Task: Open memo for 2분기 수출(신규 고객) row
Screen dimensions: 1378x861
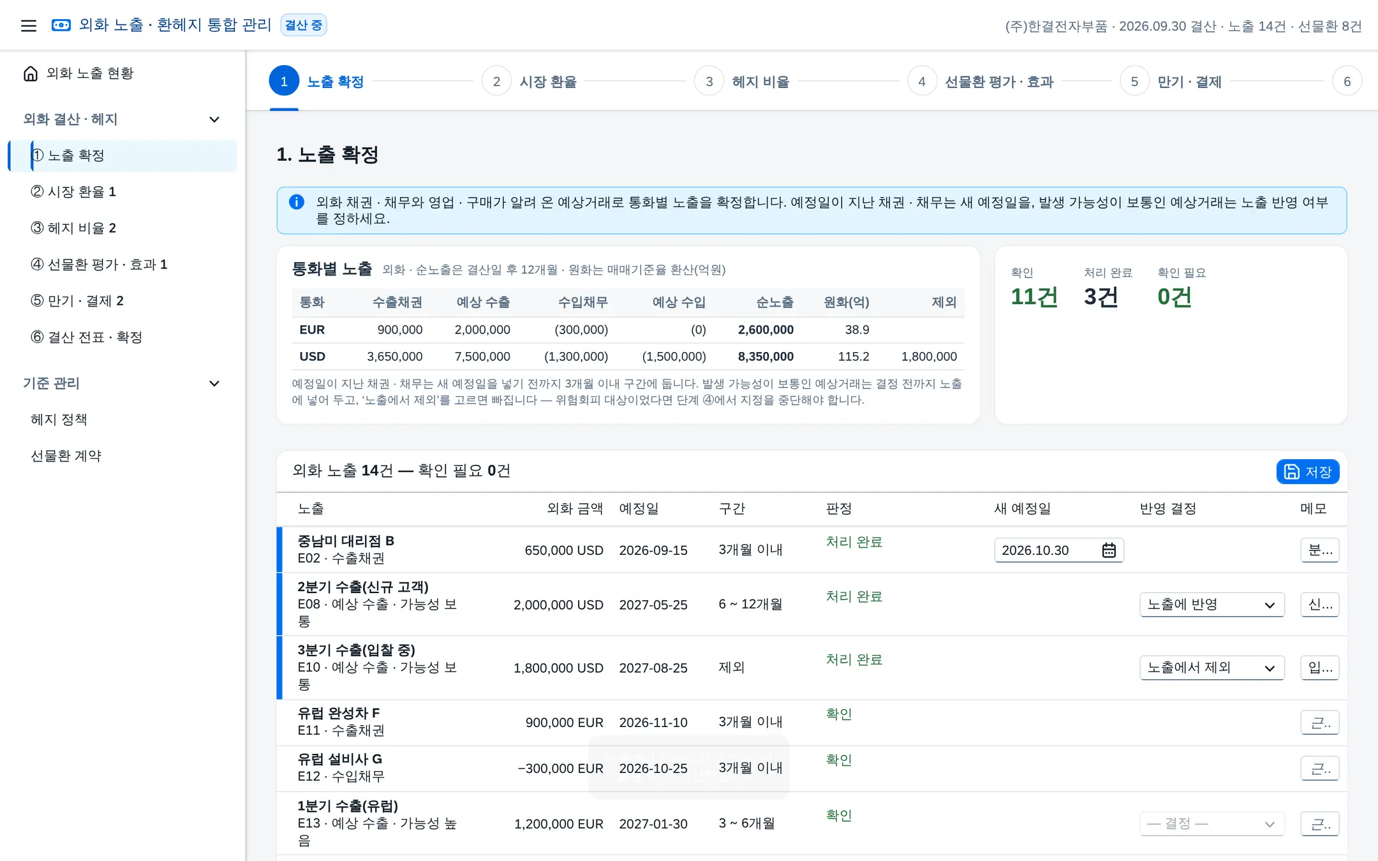Action: click(1320, 605)
